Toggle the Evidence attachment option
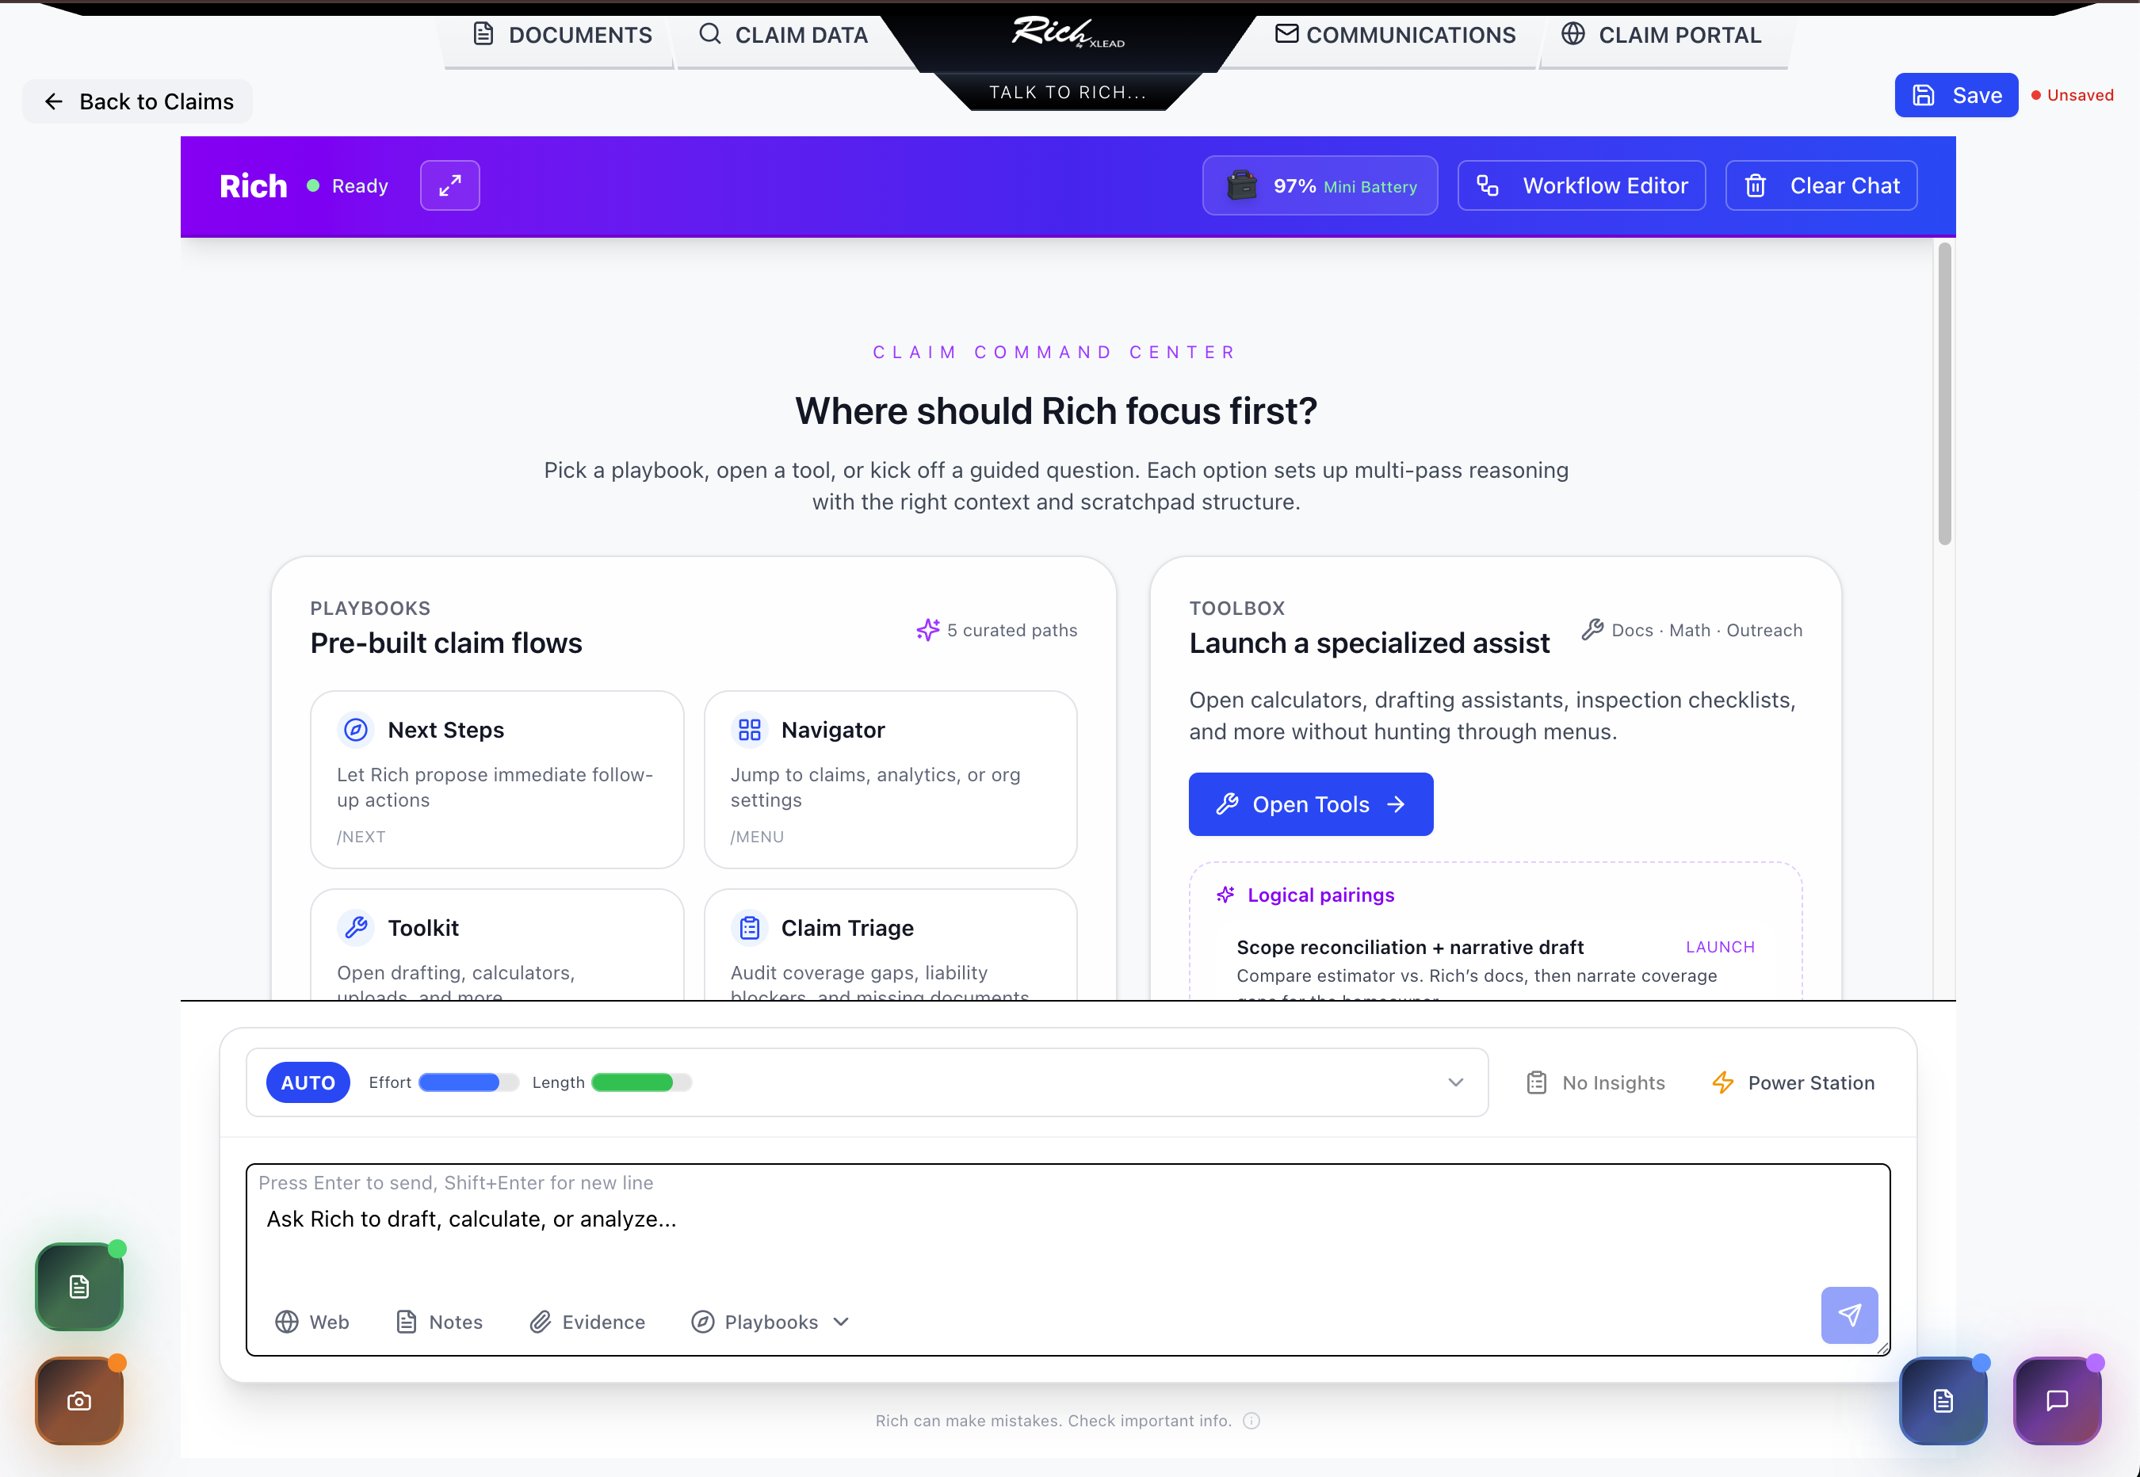The image size is (2140, 1477). (588, 1322)
